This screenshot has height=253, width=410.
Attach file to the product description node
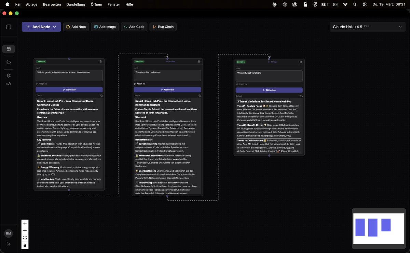41,84
